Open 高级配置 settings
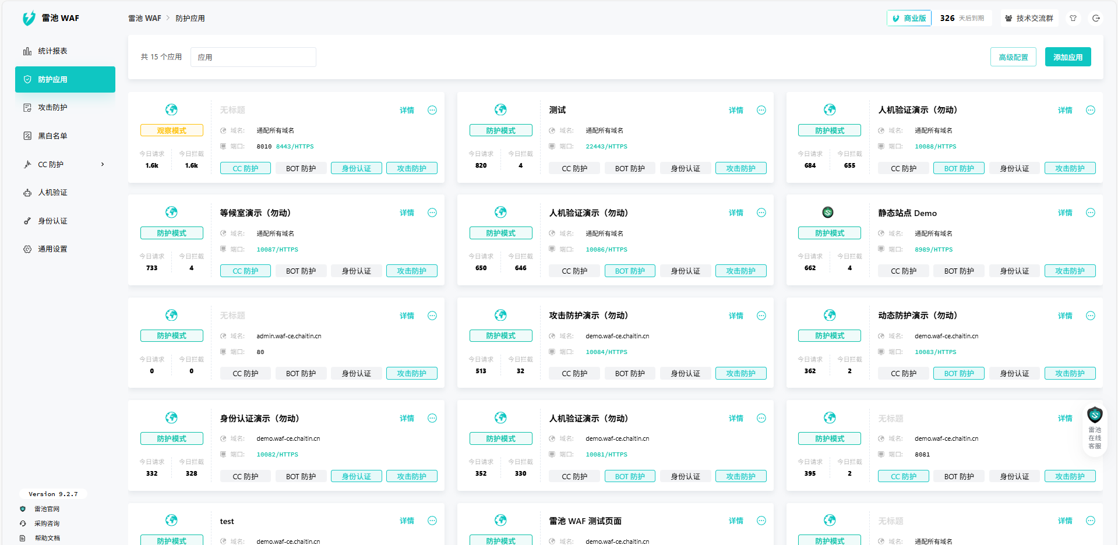This screenshot has width=1118, height=545. (x=1013, y=56)
